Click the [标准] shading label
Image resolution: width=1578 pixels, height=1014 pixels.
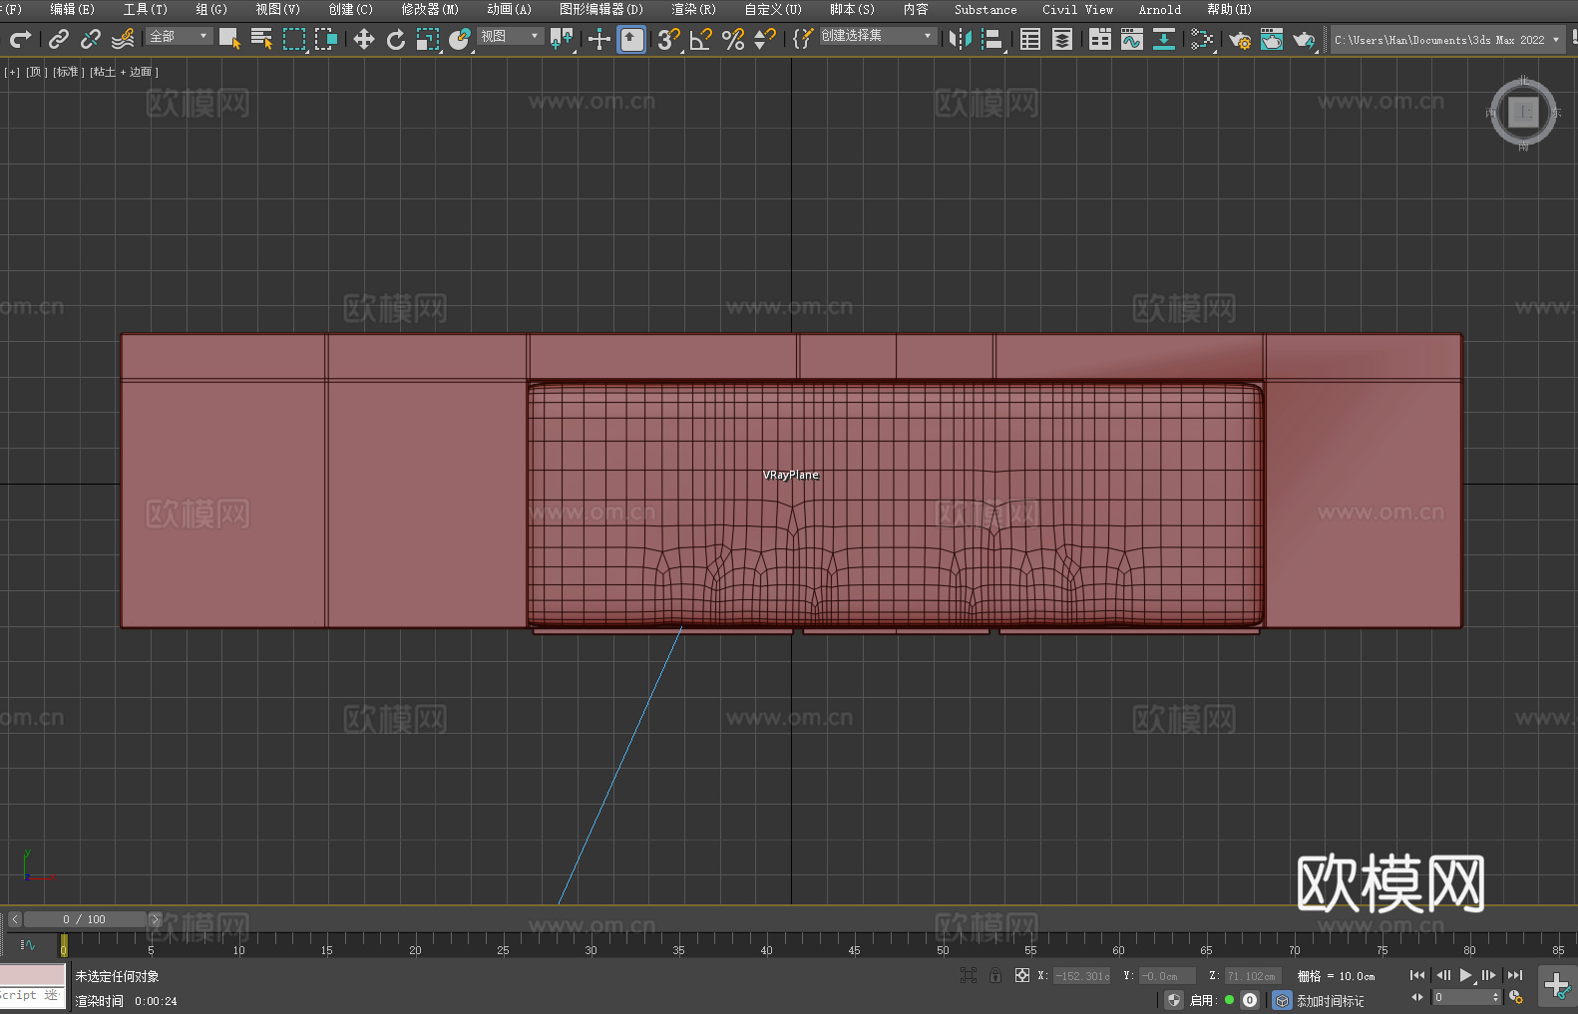point(68,72)
